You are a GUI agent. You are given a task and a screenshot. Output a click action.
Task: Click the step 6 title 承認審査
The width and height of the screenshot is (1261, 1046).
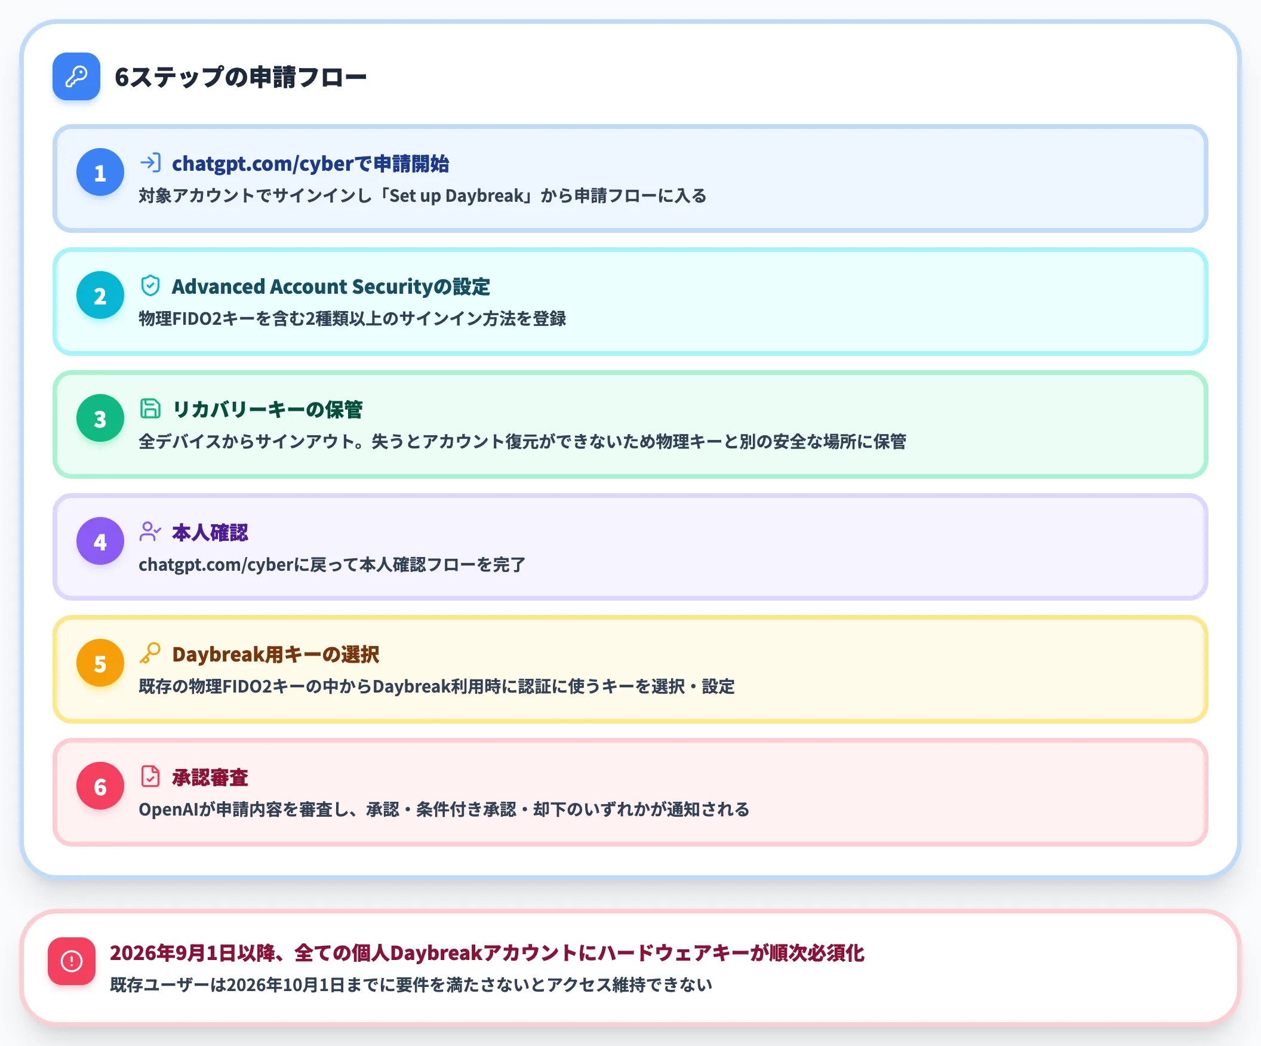pos(210,777)
